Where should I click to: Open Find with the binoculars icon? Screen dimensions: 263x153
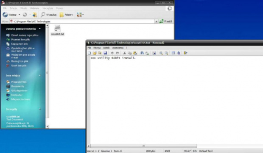(142, 53)
